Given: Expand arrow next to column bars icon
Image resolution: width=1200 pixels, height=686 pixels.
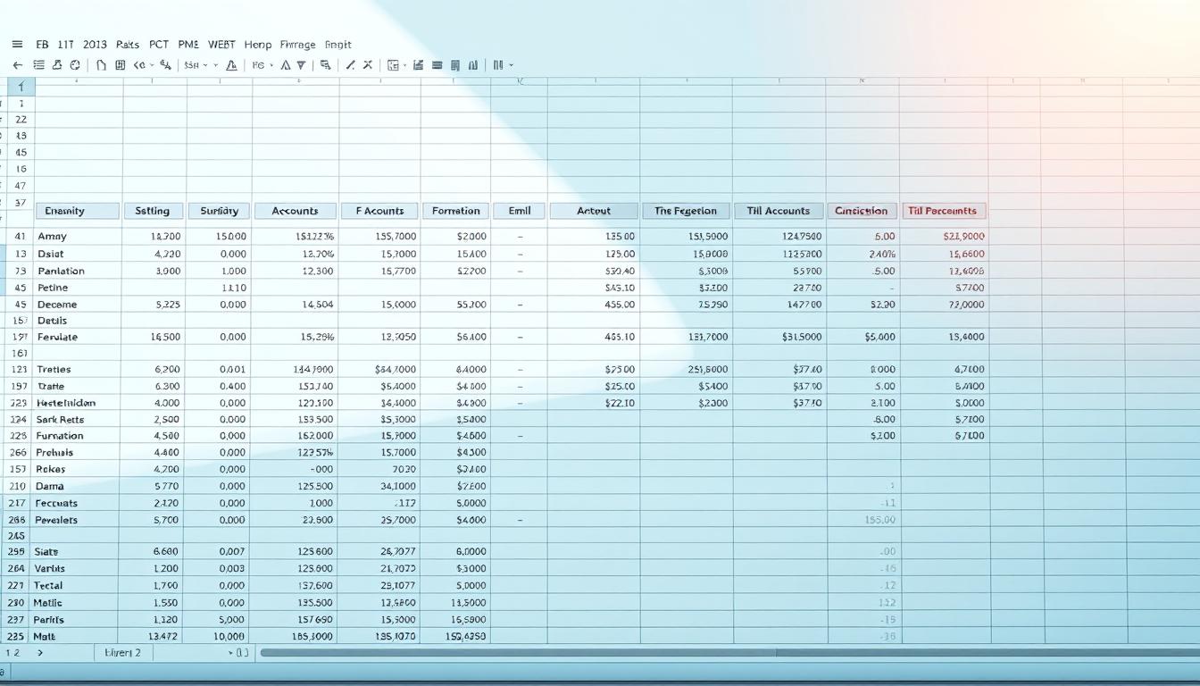Looking at the screenshot, I should click(511, 65).
